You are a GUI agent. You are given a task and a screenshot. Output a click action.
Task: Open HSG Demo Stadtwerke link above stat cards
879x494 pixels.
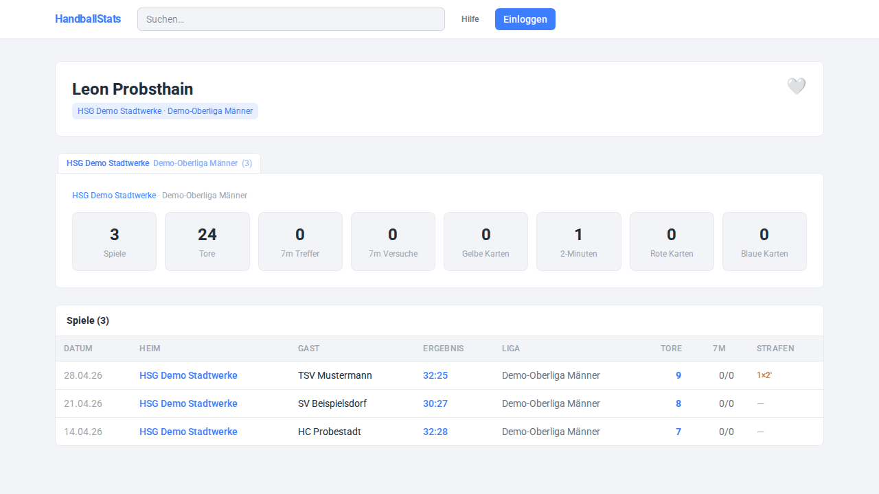coord(114,196)
